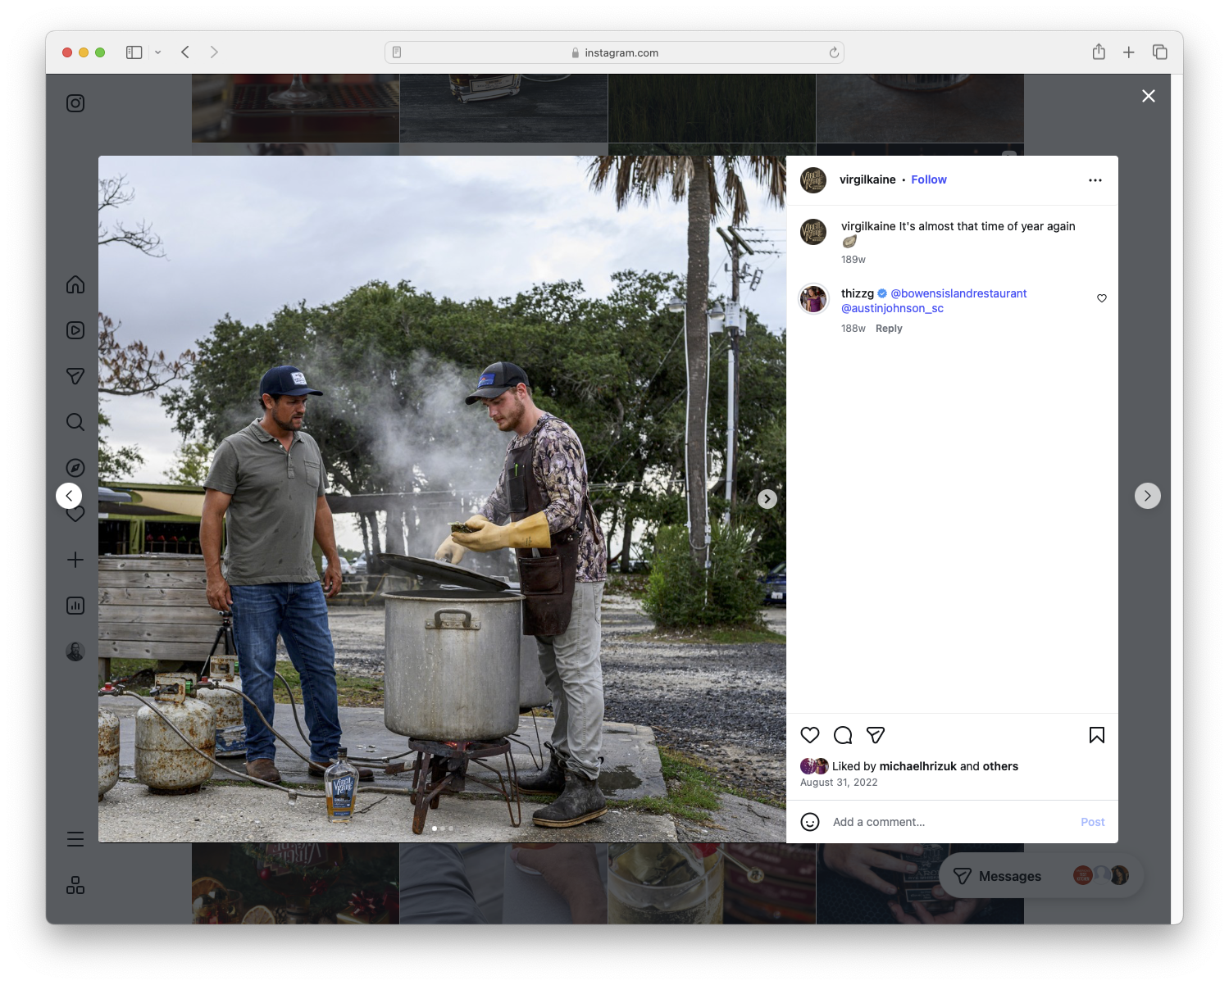Screen dimensions: 1229x985
Task: Toggle the Safari sidebar
Action: (133, 52)
